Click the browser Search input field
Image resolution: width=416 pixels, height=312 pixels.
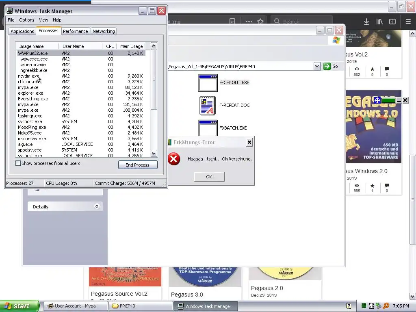302,22
